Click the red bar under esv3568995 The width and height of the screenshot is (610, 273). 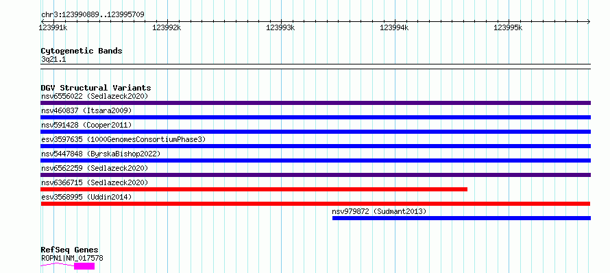pos(315,204)
